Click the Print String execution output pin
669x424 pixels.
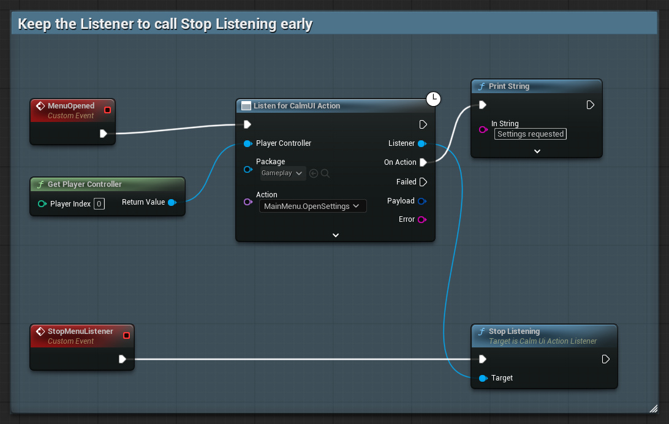pyautogui.click(x=591, y=105)
